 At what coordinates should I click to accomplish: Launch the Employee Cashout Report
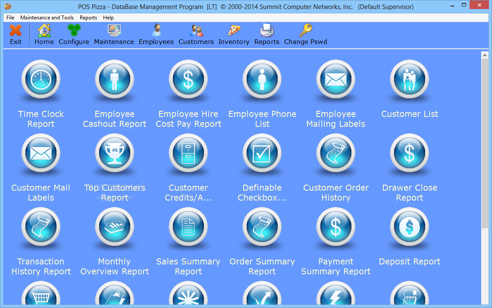coord(115,79)
